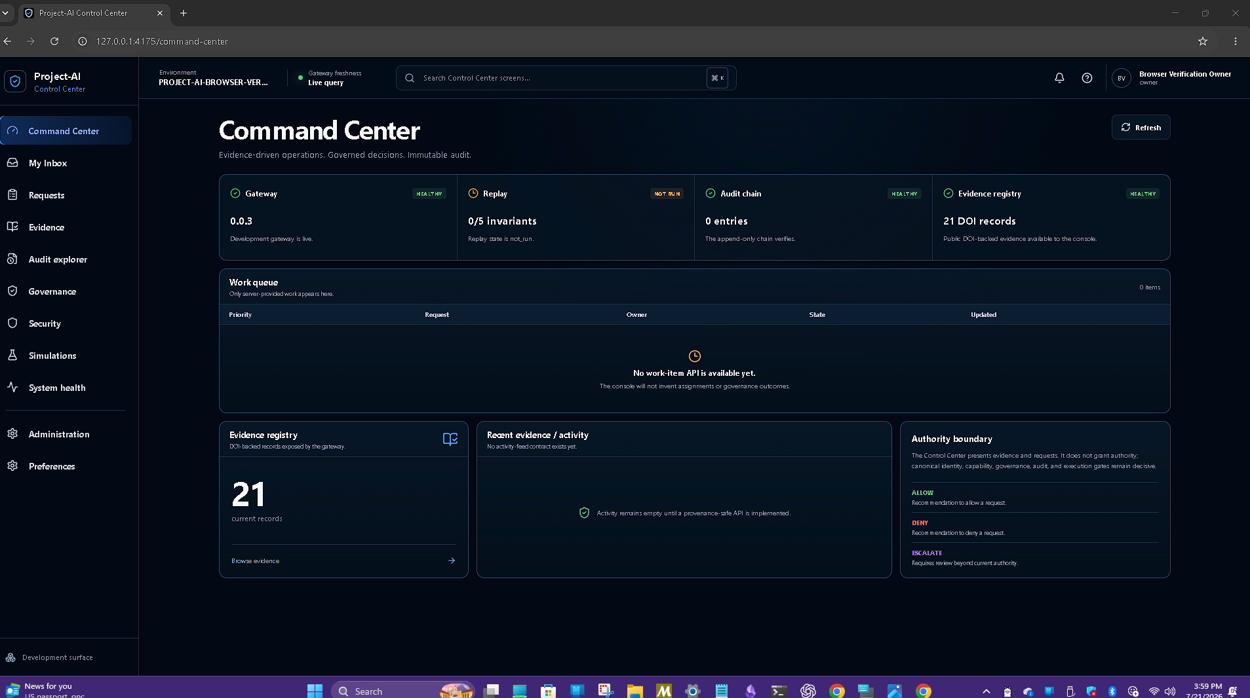Open the Windows Start menu

[x=315, y=691]
